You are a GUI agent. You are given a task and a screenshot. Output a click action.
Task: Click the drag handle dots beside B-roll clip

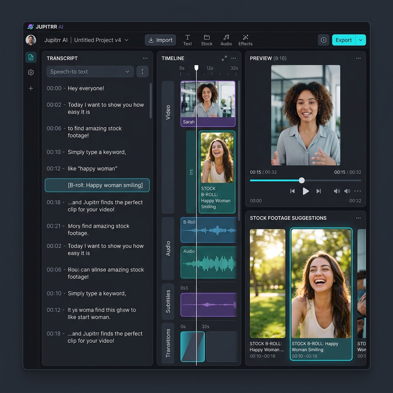click(191, 172)
